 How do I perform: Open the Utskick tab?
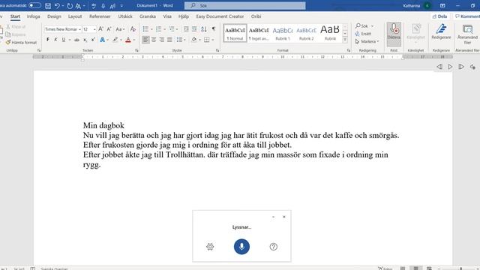pos(125,16)
